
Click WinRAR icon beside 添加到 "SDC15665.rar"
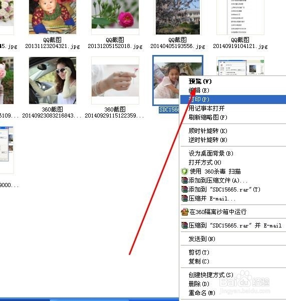(184, 189)
